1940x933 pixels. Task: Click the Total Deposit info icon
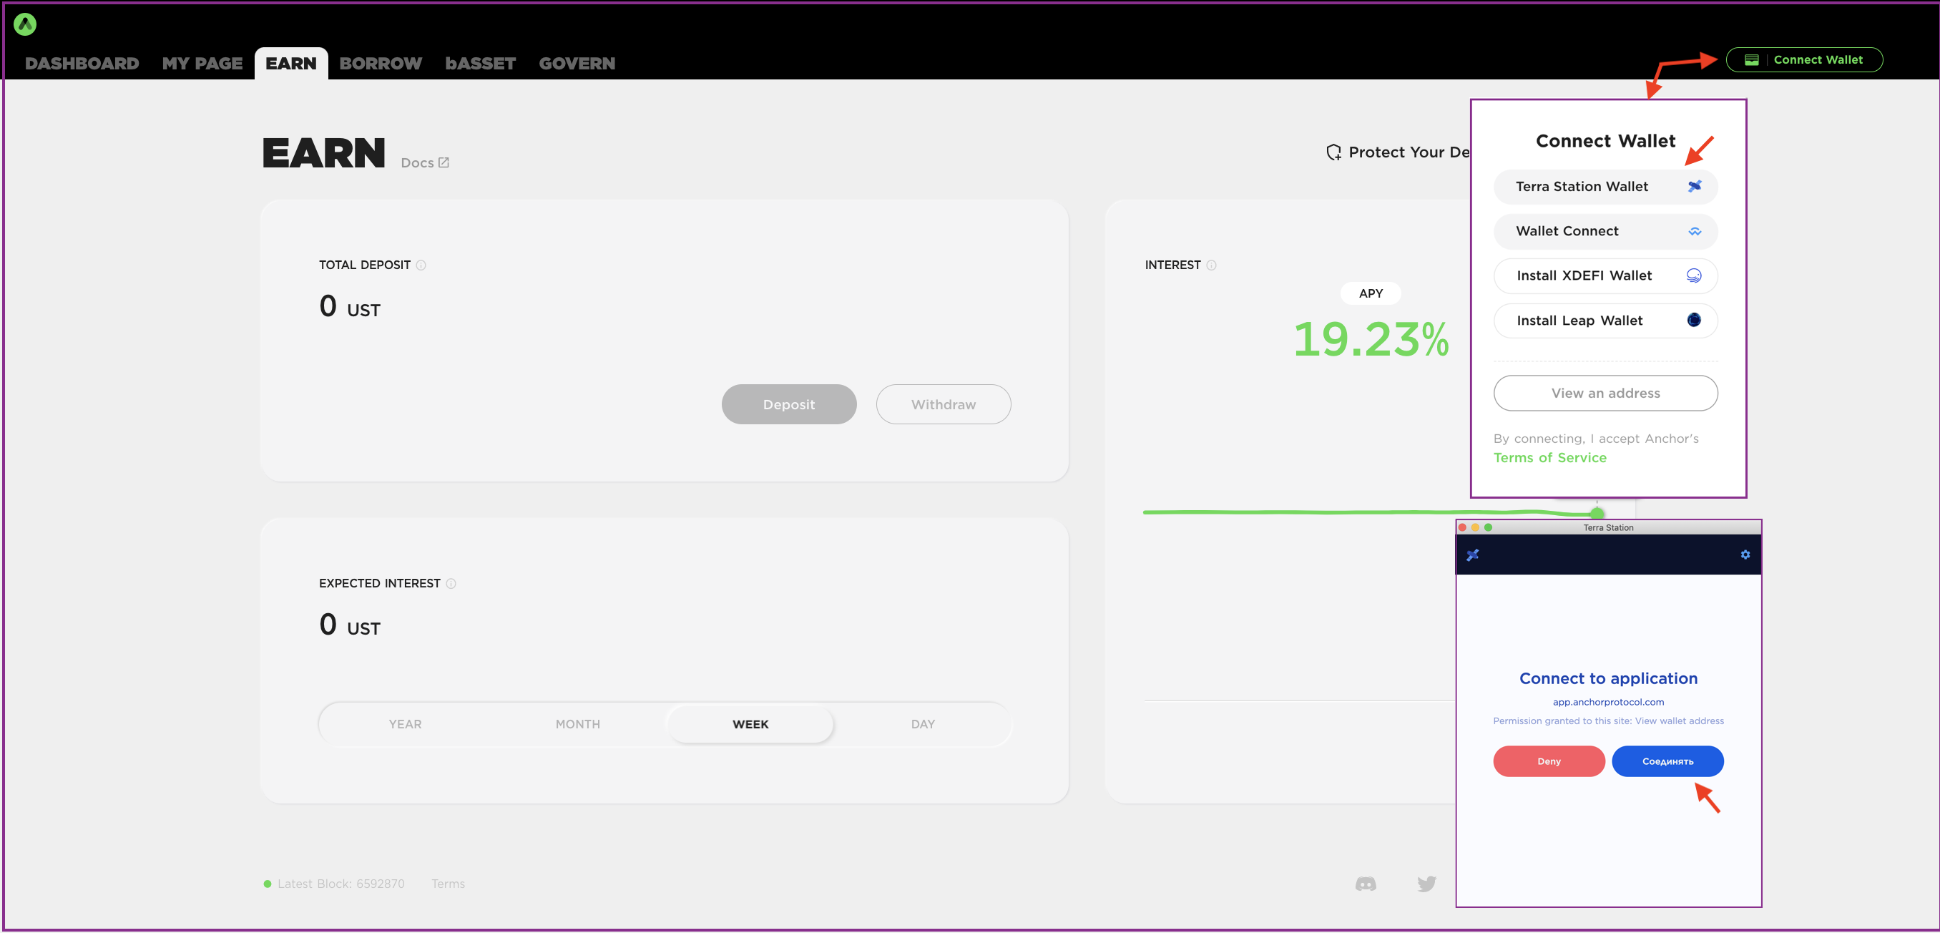421,265
